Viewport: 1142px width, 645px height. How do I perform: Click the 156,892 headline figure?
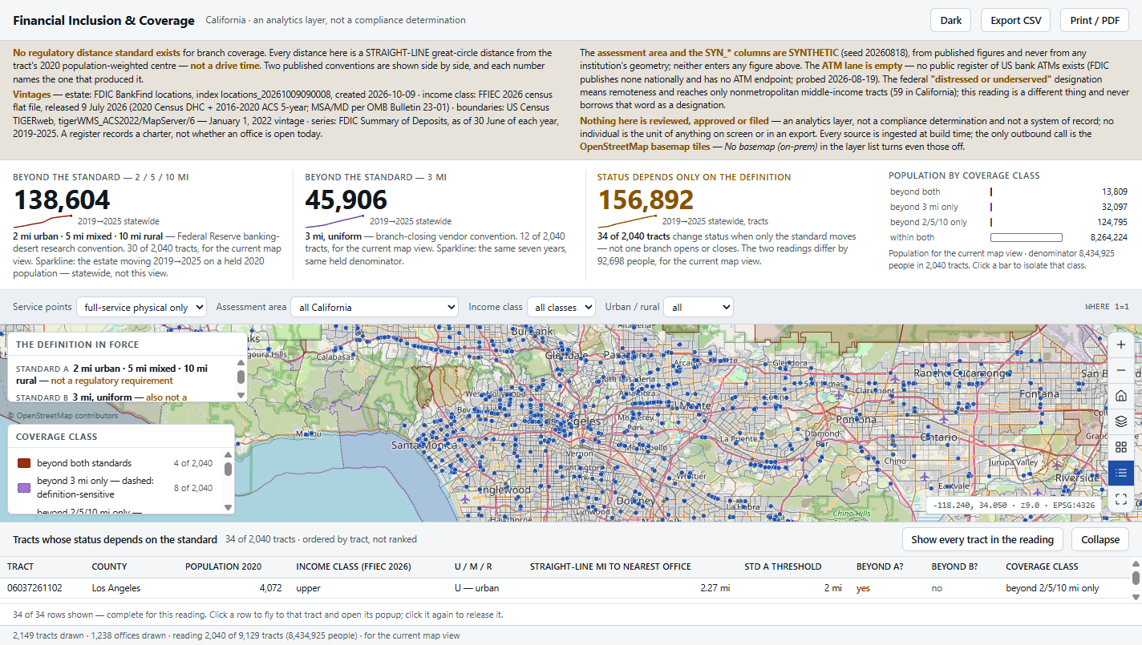click(x=646, y=200)
